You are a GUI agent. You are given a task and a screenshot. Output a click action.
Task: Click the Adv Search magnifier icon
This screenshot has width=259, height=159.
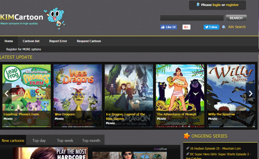tap(223, 27)
